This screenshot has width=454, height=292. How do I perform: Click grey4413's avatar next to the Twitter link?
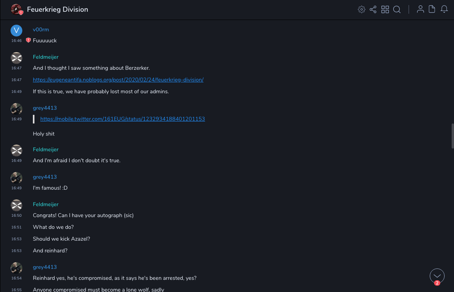point(16,109)
